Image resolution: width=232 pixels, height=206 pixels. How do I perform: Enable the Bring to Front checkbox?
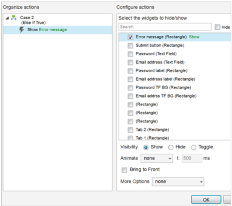(x=124, y=170)
